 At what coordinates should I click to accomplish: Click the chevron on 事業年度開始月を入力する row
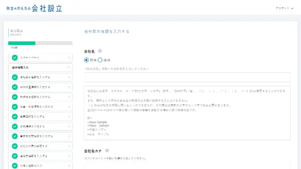pos(69,136)
